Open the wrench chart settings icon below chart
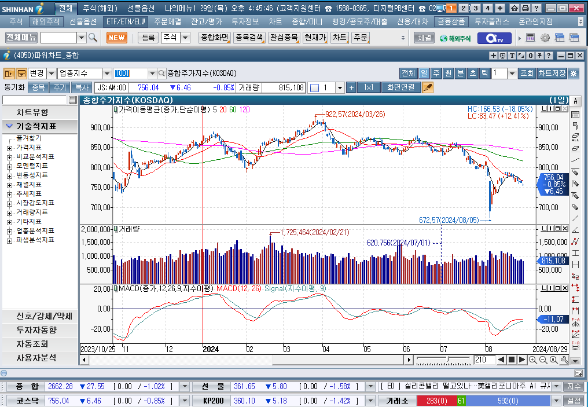Screen dimensions: 588x407 coord(564,360)
